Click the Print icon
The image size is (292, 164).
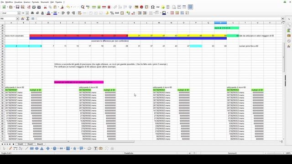pos(34,7)
